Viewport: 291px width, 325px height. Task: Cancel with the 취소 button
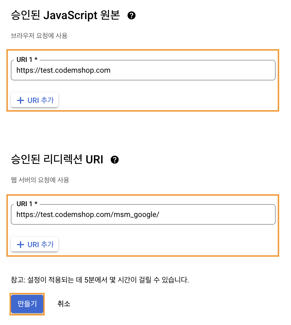point(64,304)
